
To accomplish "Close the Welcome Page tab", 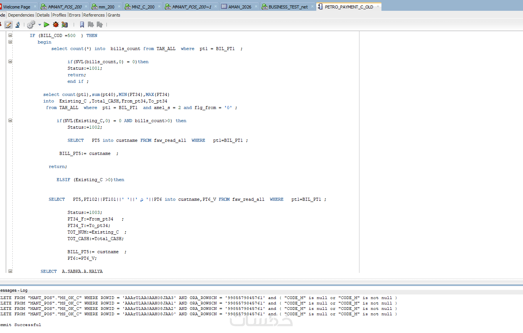I will 35,7.
